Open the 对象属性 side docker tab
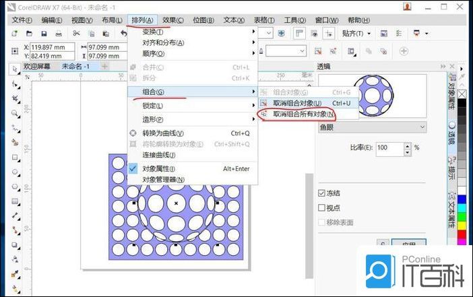473x297 pixels. [x=451, y=92]
